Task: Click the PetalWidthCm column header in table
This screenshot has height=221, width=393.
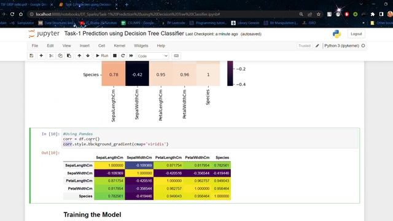Action: tap(197, 158)
